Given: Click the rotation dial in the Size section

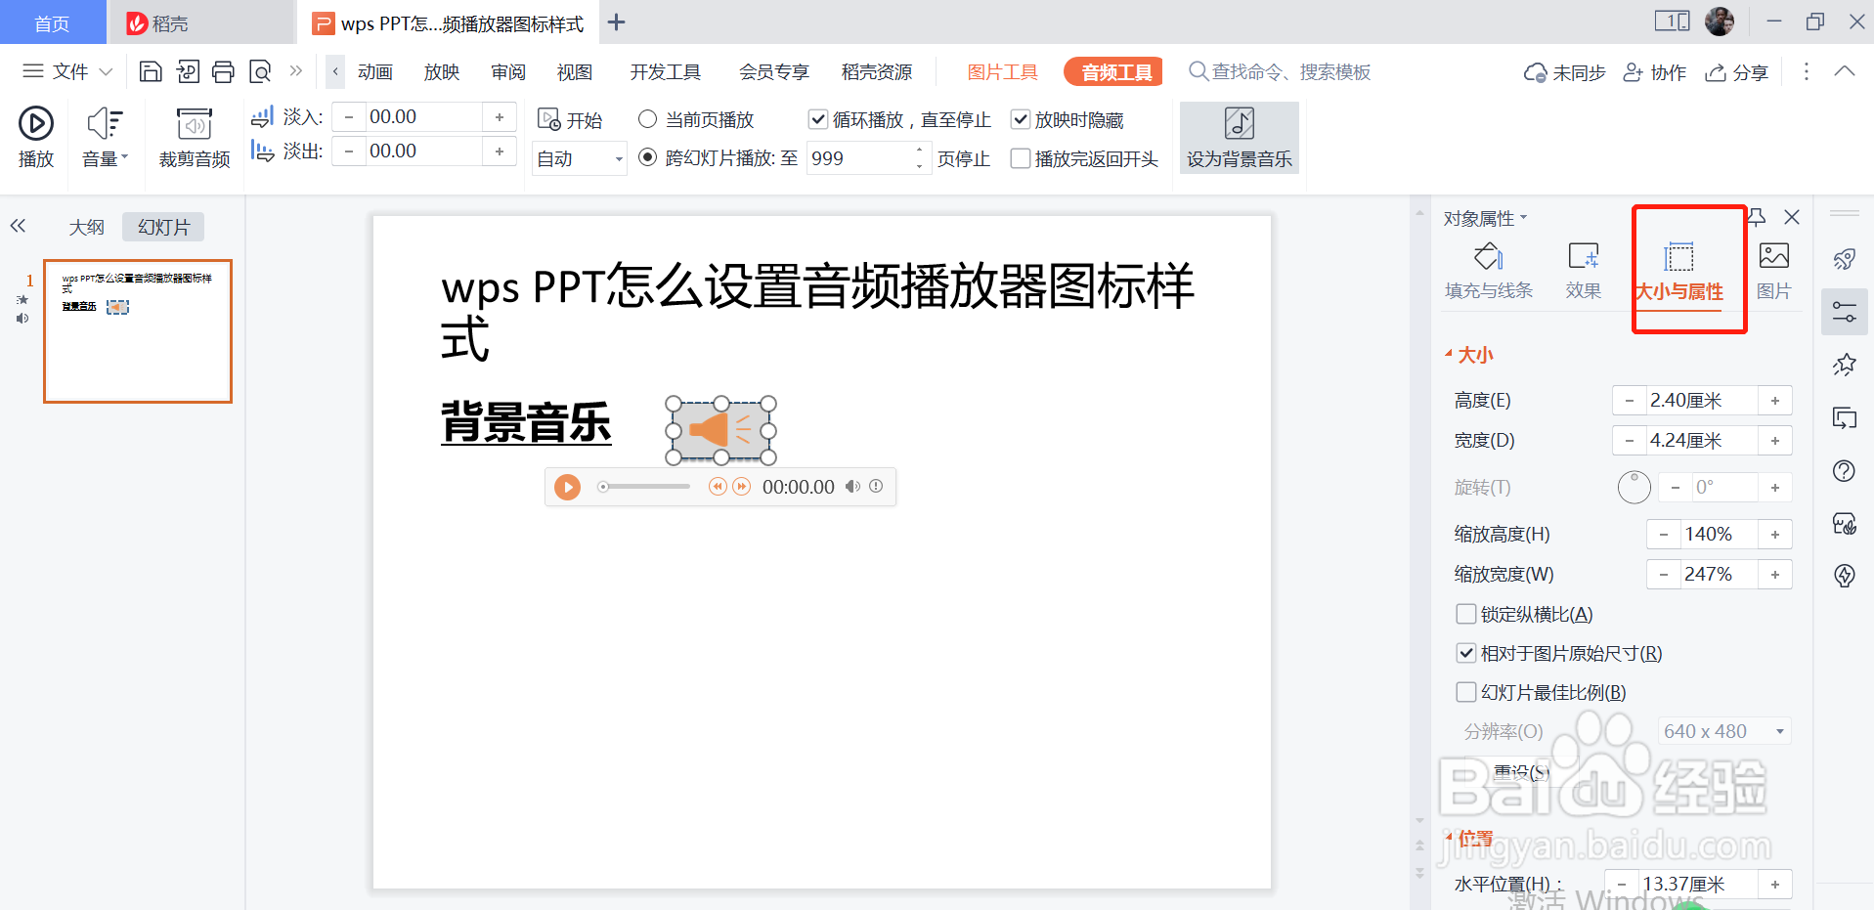Looking at the screenshot, I should [1634, 487].
